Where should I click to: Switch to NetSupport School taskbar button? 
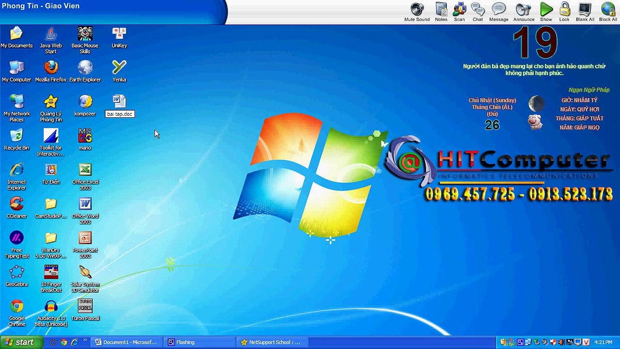coord(271,342)
